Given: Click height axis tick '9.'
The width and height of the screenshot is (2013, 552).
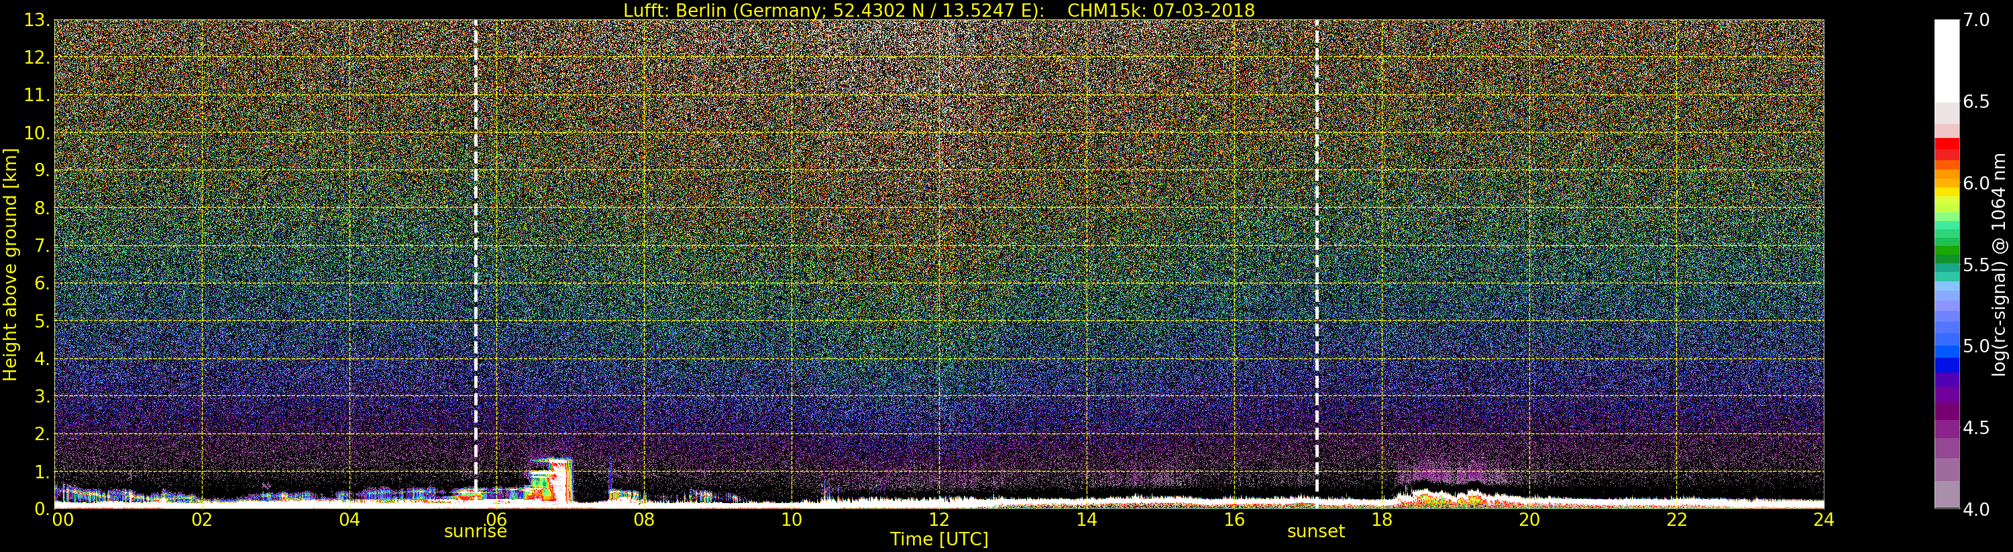Looking at the screenshot, I should click(42, 170).
